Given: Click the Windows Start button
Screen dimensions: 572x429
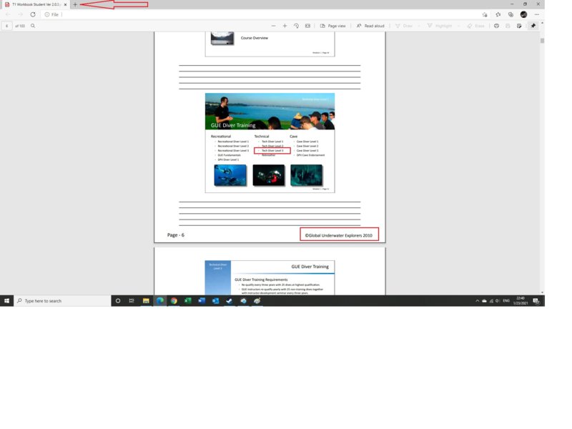Looking at the screenshot, I should coord(6,301).
